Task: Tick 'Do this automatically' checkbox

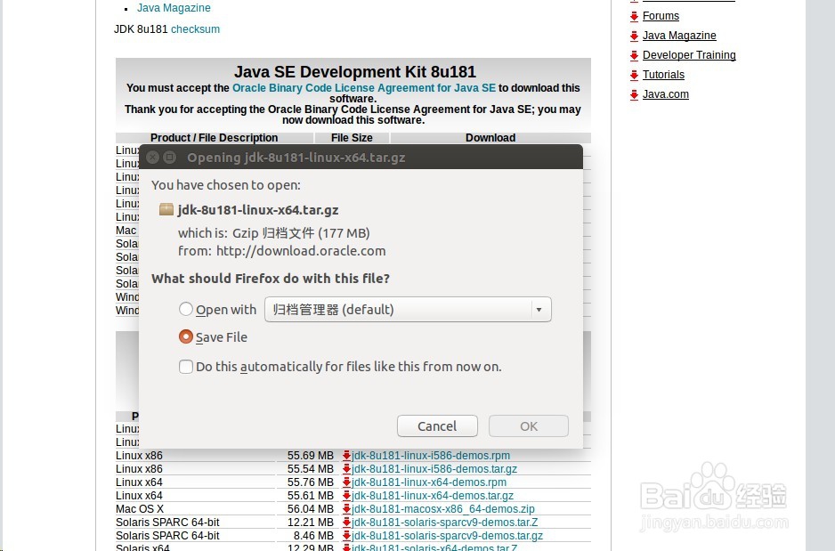Action: click(x=186, y=367)
